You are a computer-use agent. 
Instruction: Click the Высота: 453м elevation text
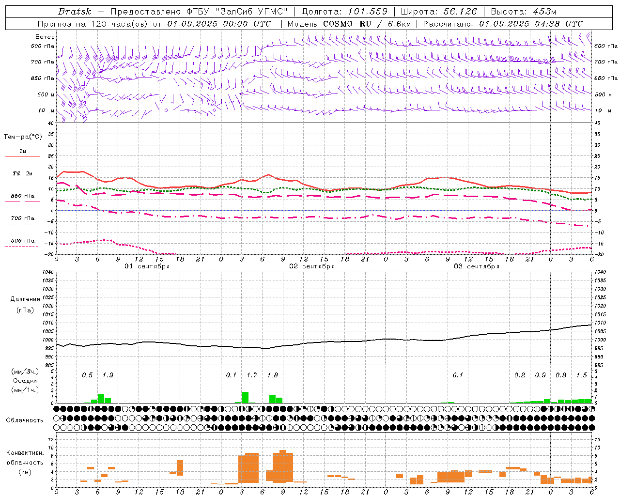click(524, 12)
